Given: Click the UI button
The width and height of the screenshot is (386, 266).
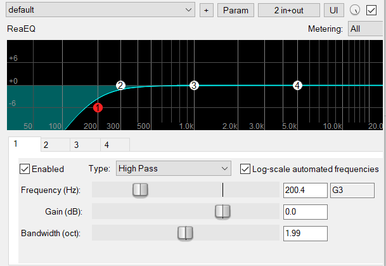Looking at the screenshot, I should [x=334, y=10].
